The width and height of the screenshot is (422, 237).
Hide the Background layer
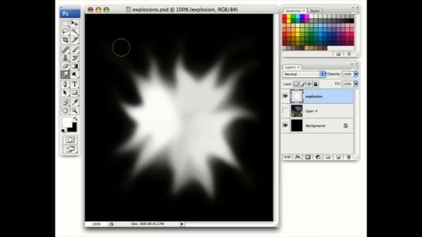(286, 125)
